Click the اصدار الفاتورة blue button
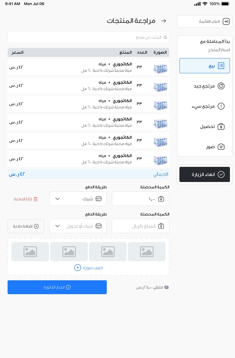This screenshot has width=235, height=358. [57, 287]
